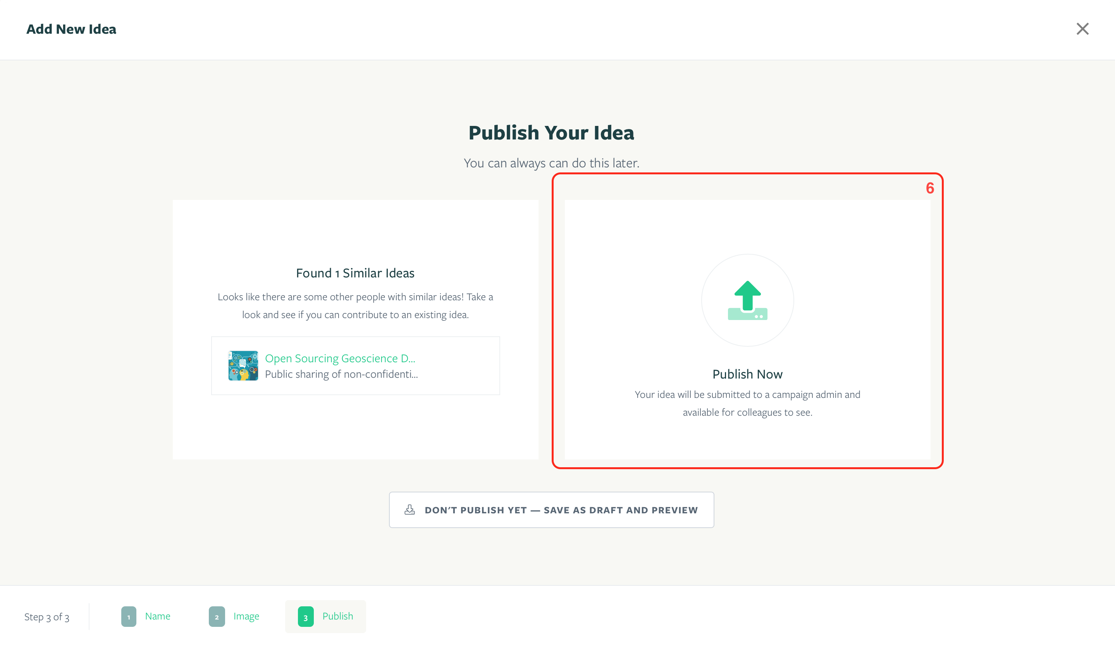Click the similar idea thumbnail image
1115x647 pixels.
[243, 366]
